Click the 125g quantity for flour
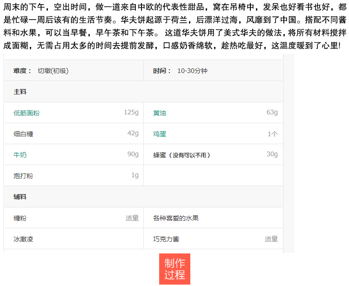The image size is (349, 286). [131, 113]
